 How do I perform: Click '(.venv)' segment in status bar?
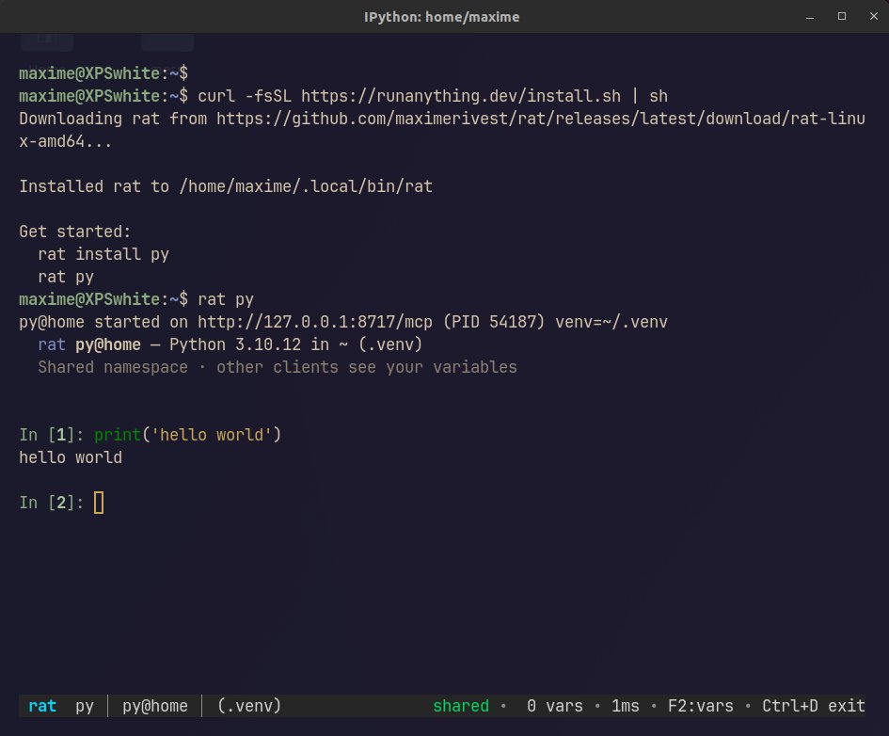249,706
